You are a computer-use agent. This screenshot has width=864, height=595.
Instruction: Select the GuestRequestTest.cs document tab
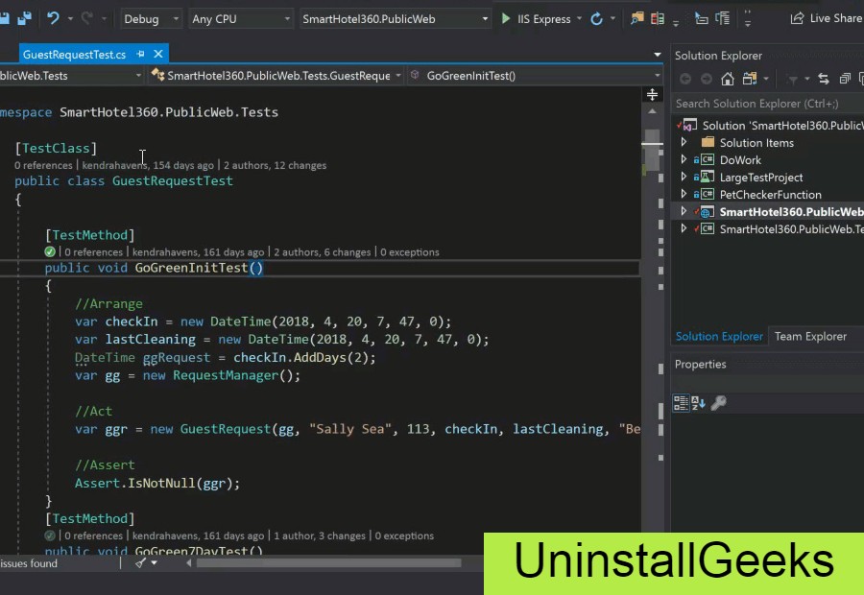74,55
